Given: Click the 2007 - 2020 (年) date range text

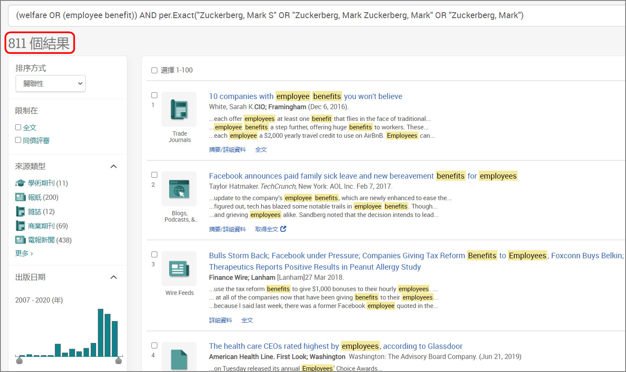Looking at the screenshot, I should point(39,300).
